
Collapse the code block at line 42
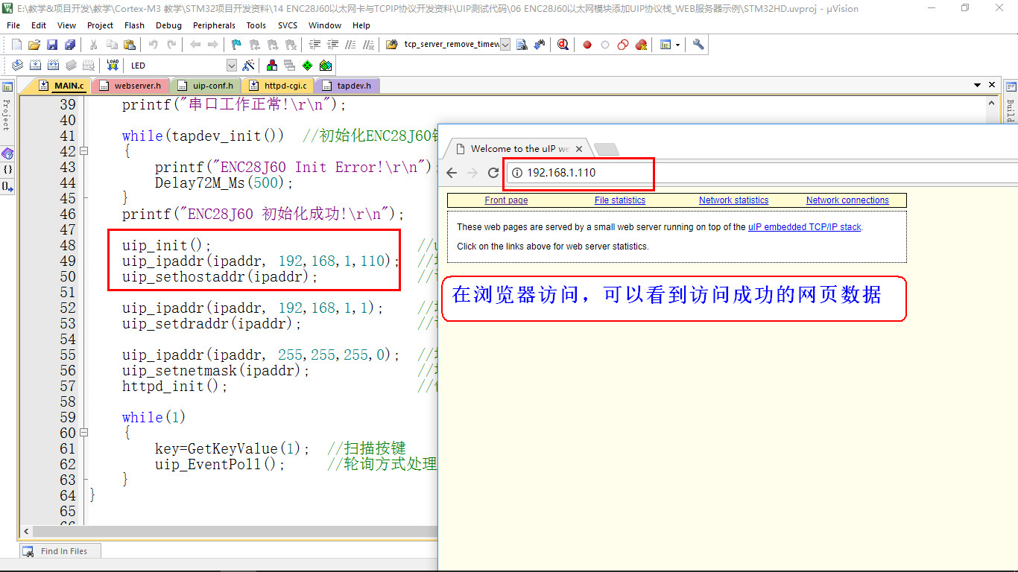pyautogui.click(x=83, y=151)
